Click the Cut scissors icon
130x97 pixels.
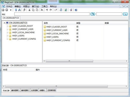click(x=29, y=10)
